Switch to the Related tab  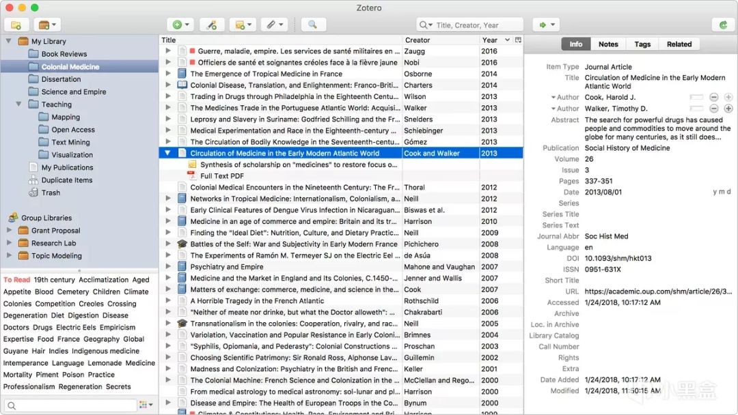679,44
